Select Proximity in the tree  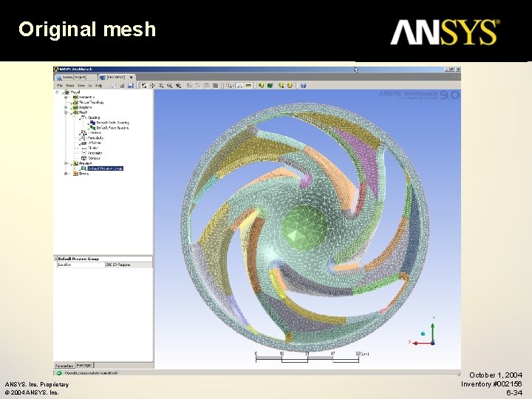pos(95,153)
